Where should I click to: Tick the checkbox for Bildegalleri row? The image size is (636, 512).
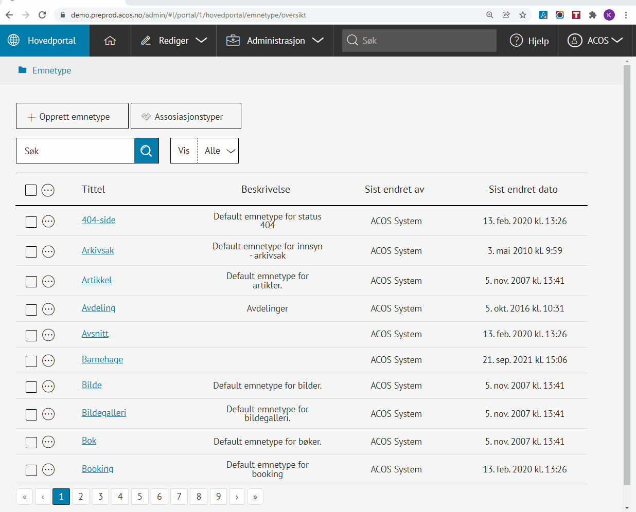point(31,414)
